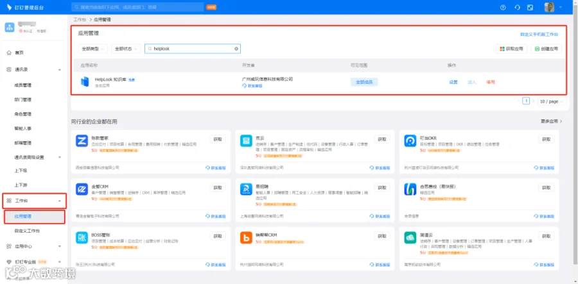Open 智能人事 in the sidebar
Viewport: 578px width, 284px height.
[x=23, y=128]
